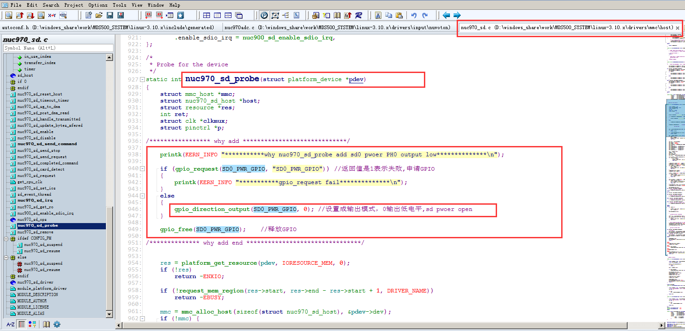
Task: Navigate back with the blue left arrow
Action: point(446,15)
